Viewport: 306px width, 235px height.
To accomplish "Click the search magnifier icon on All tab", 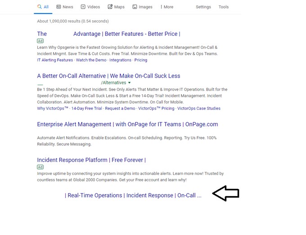I will tap(40, 7).
